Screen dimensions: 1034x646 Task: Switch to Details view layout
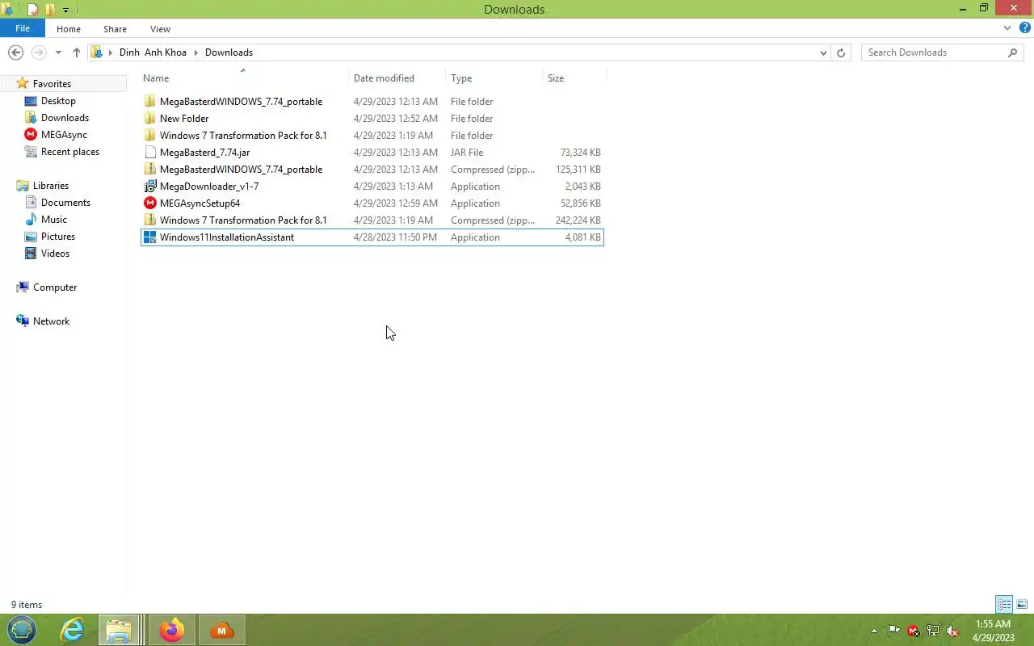[x=1004, y=604]
